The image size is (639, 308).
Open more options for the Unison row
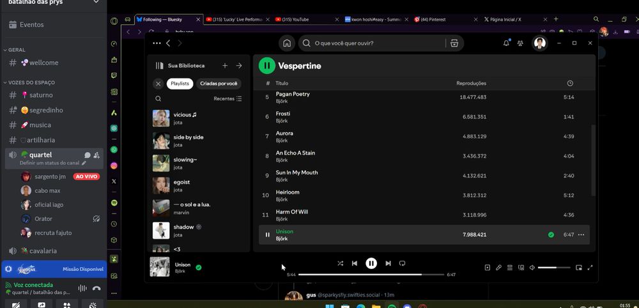click(581, 235)
